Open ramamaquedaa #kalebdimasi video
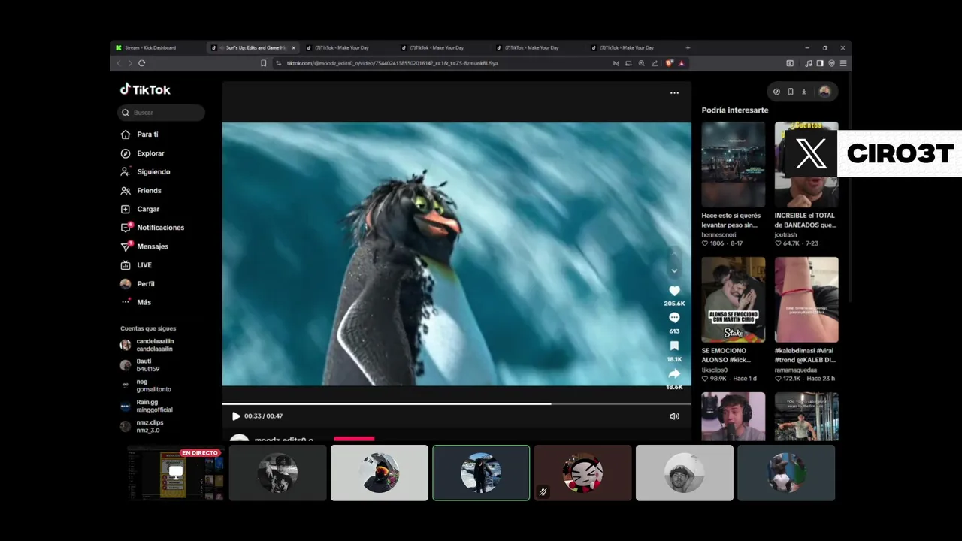 806,300
